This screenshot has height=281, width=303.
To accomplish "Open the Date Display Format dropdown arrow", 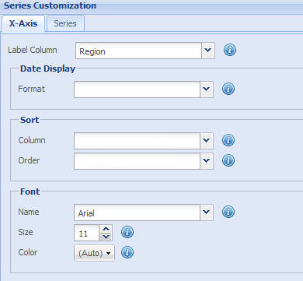I will pyautogui.click(x=207, y=90).
